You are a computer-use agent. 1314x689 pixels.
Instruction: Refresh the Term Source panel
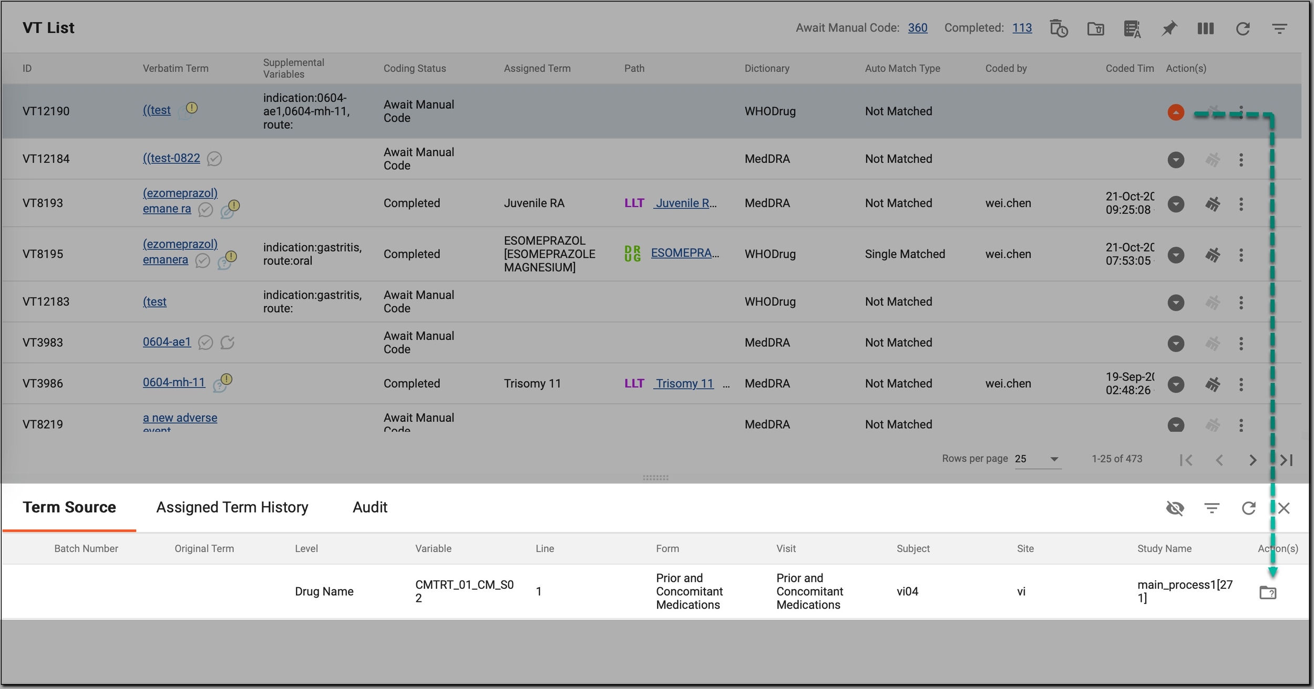click(x=1248, y=508)
